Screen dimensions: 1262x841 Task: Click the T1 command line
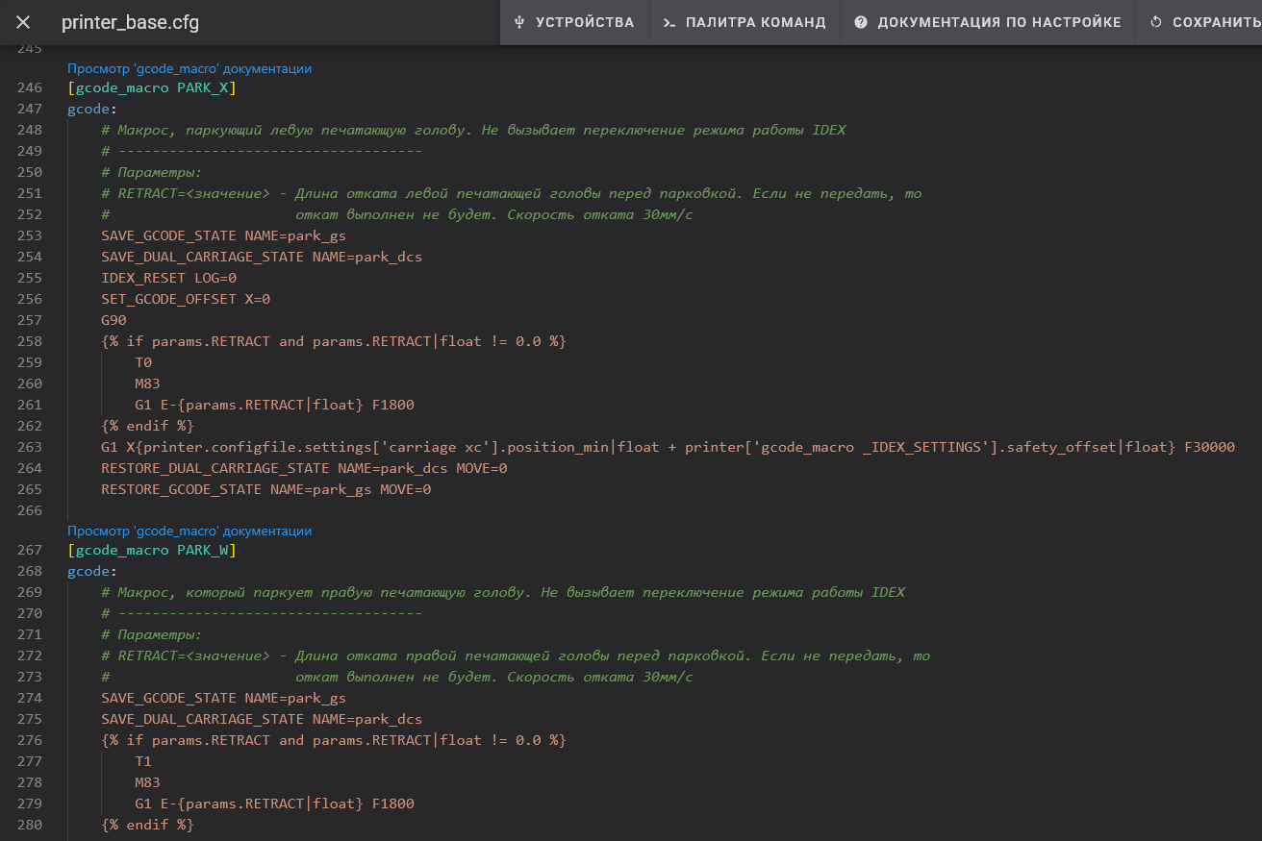click(143, 761)
